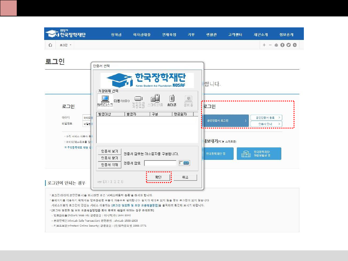Select the 스마트인증 storage icon
348x261 pixels.
tap(155, 100)
